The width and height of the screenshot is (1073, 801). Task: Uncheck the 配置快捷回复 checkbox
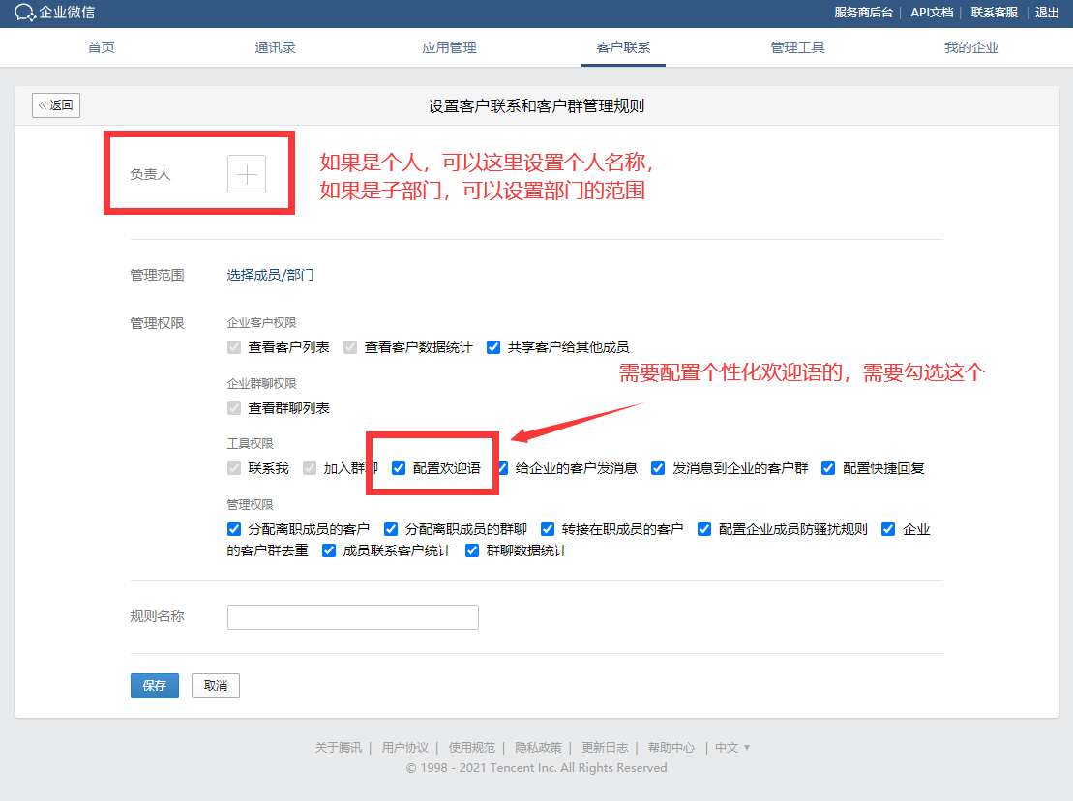pos(828,468)
